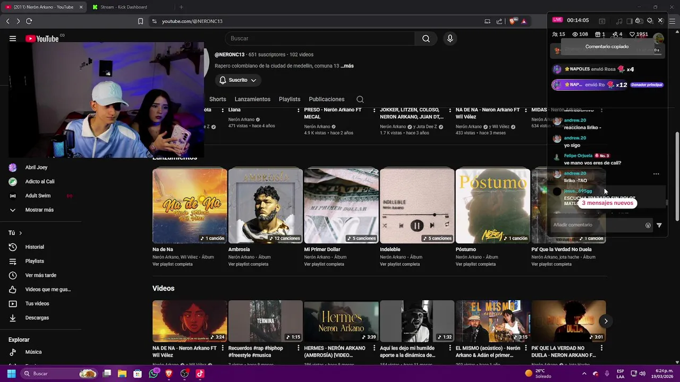Open OBS Studio from the taskbar
The image size is (680, 382).
click(x=184, y=374)
